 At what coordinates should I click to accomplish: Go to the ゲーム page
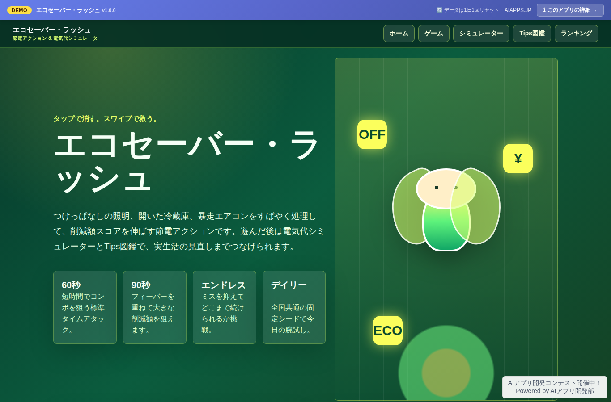pos(434,33)
